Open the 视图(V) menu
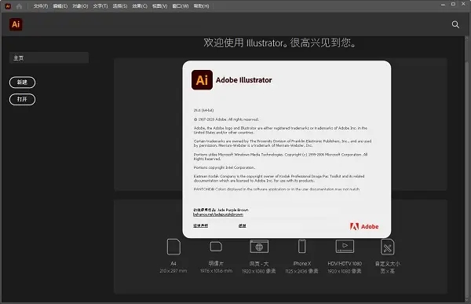 159,6
